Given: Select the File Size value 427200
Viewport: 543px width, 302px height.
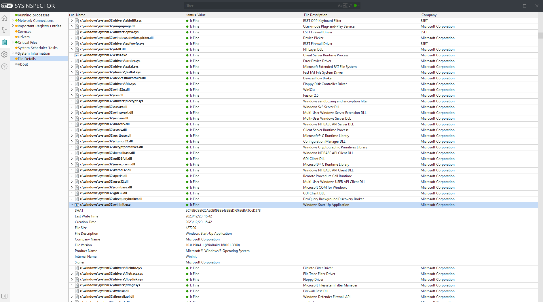Looking at the screenshot, I should tap(191, 228).
